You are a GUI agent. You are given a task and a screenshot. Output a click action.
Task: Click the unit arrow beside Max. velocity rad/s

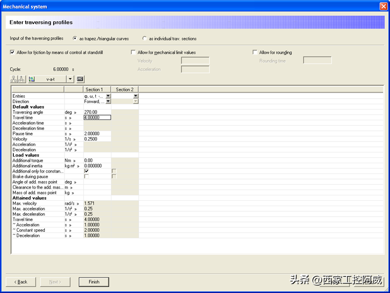pos(76,204)
